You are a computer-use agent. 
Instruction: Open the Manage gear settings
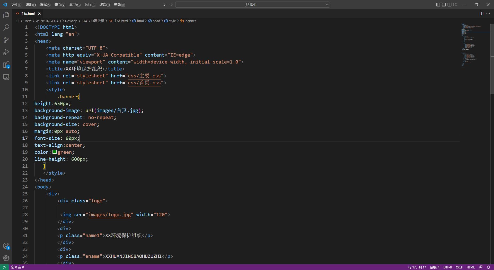point(6,258)
